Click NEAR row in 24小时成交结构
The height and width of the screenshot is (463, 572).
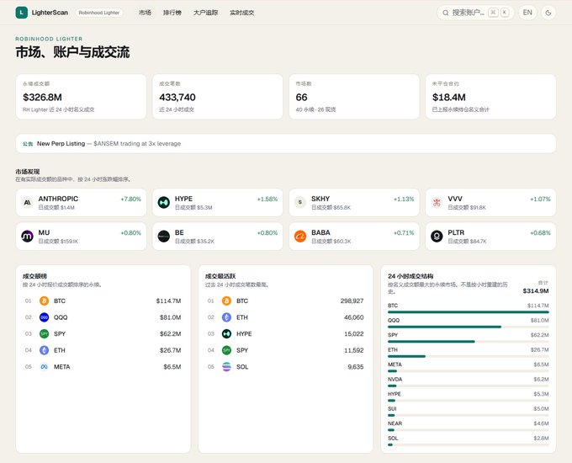(x=469, y=426)
